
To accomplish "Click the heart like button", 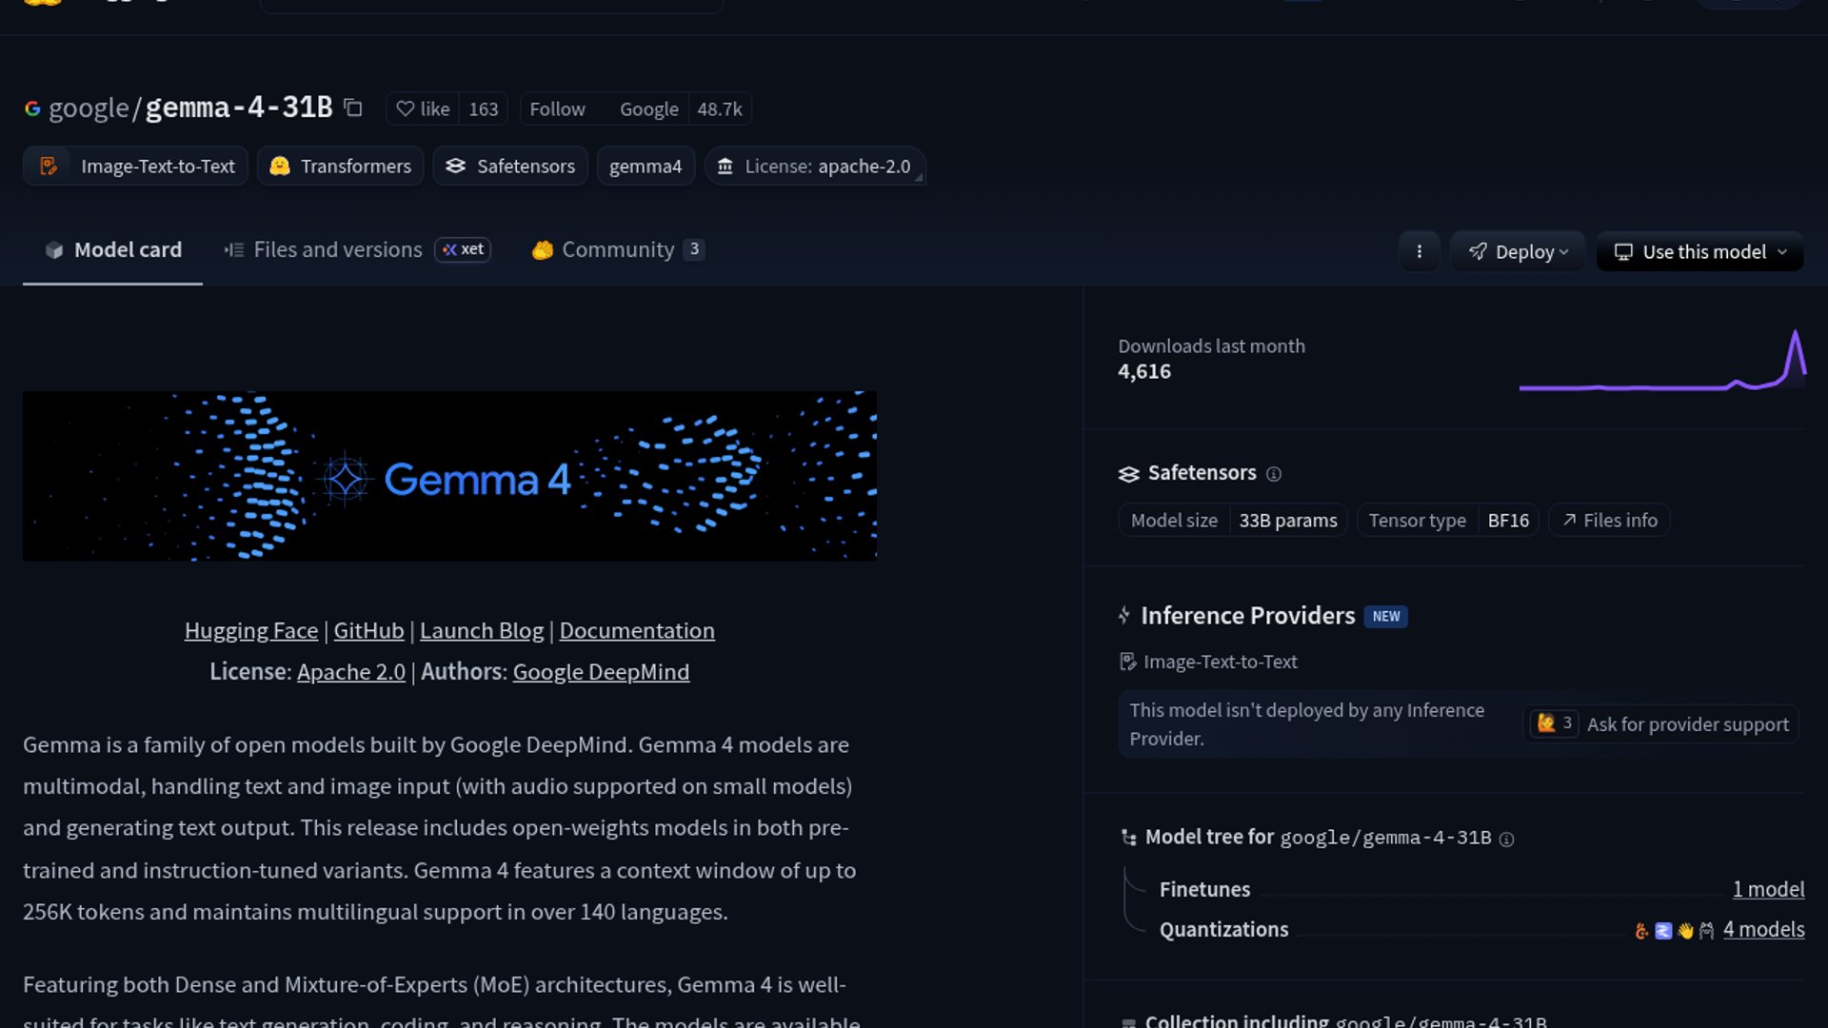I will (423, 109).
